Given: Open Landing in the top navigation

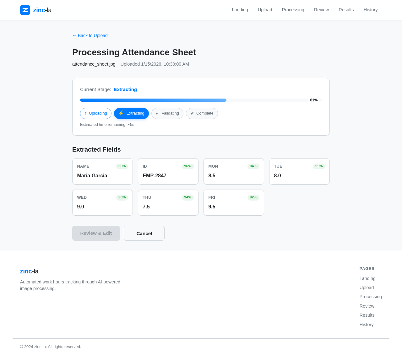Looking at the screenshot, I should [240, 10].
